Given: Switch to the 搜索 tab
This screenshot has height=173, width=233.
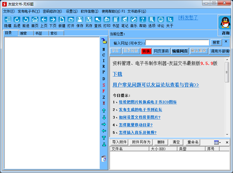Looking at the screenshot, I should click(26, 33).
